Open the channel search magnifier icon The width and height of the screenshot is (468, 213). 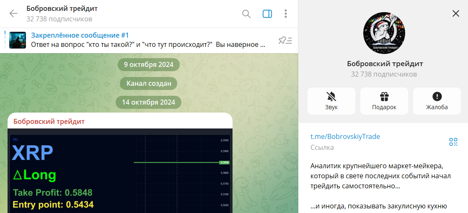pos(246,14)
